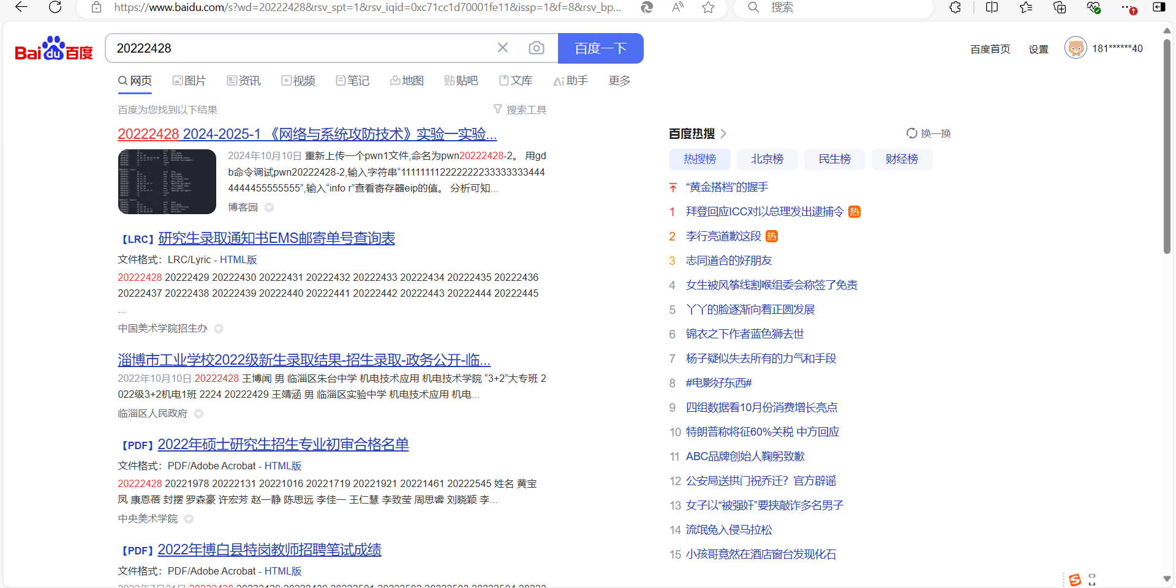1176x588 pixels.
Task: Switch to the 贴吧 tab
Action: (461, 81)
